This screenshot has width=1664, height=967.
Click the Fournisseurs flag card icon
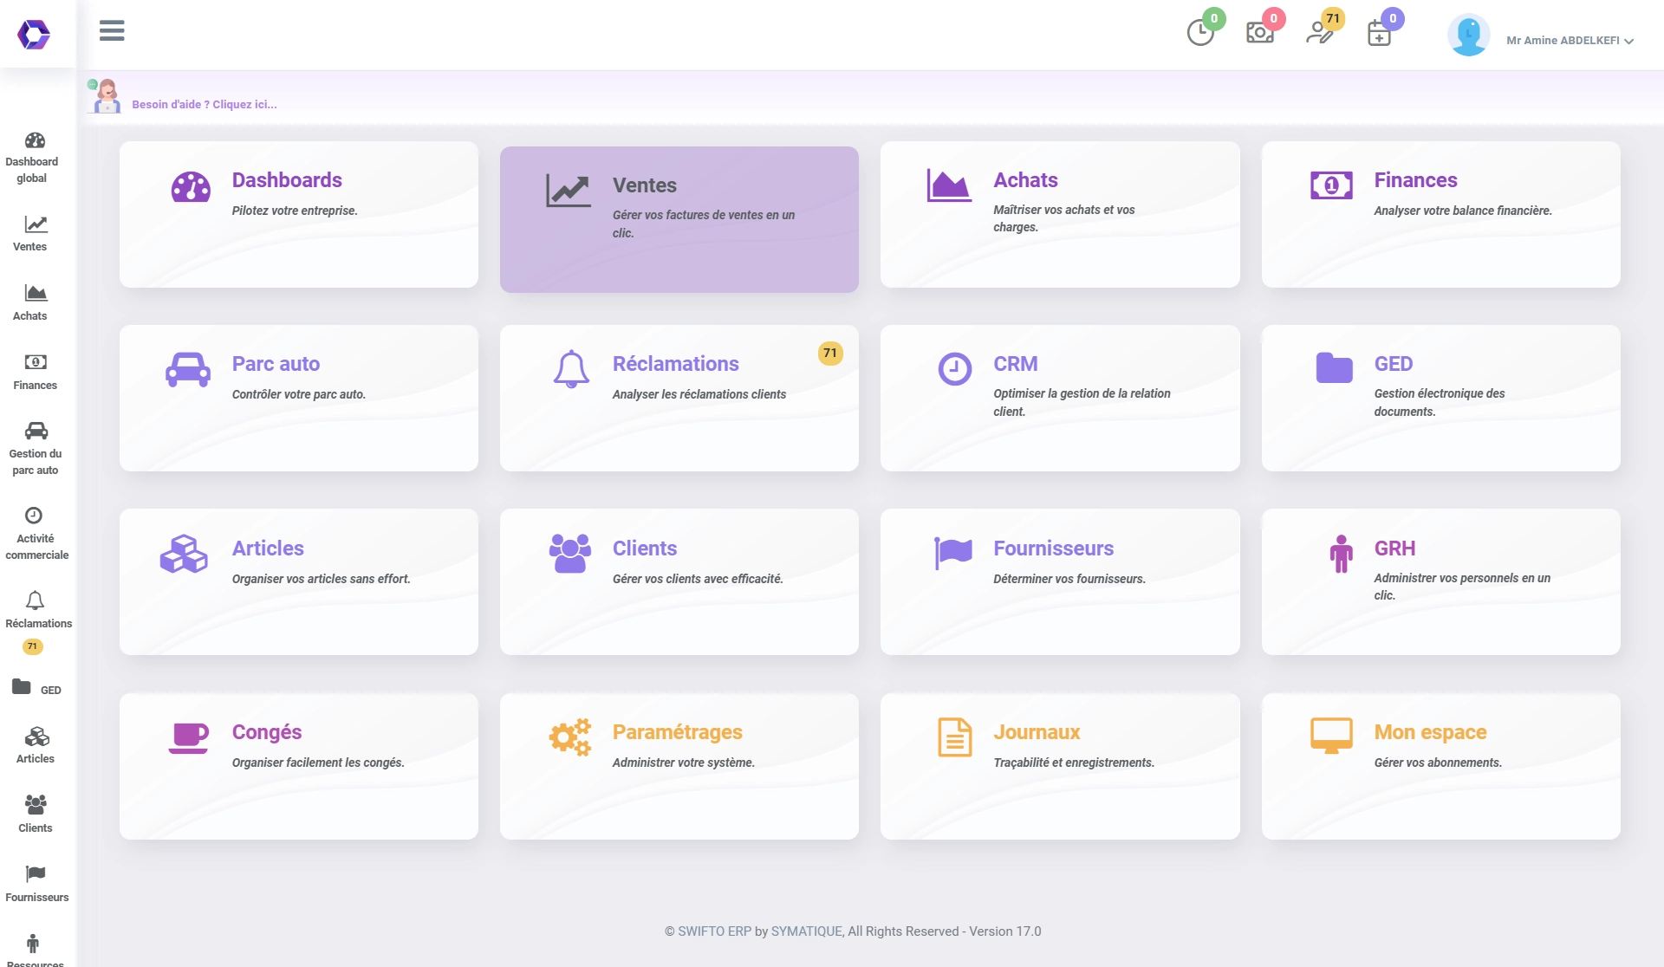(x=953, y=553)
